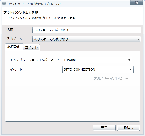
Task: Open the 入力データ dropdown arrow
Action: (x=138, y=39)
